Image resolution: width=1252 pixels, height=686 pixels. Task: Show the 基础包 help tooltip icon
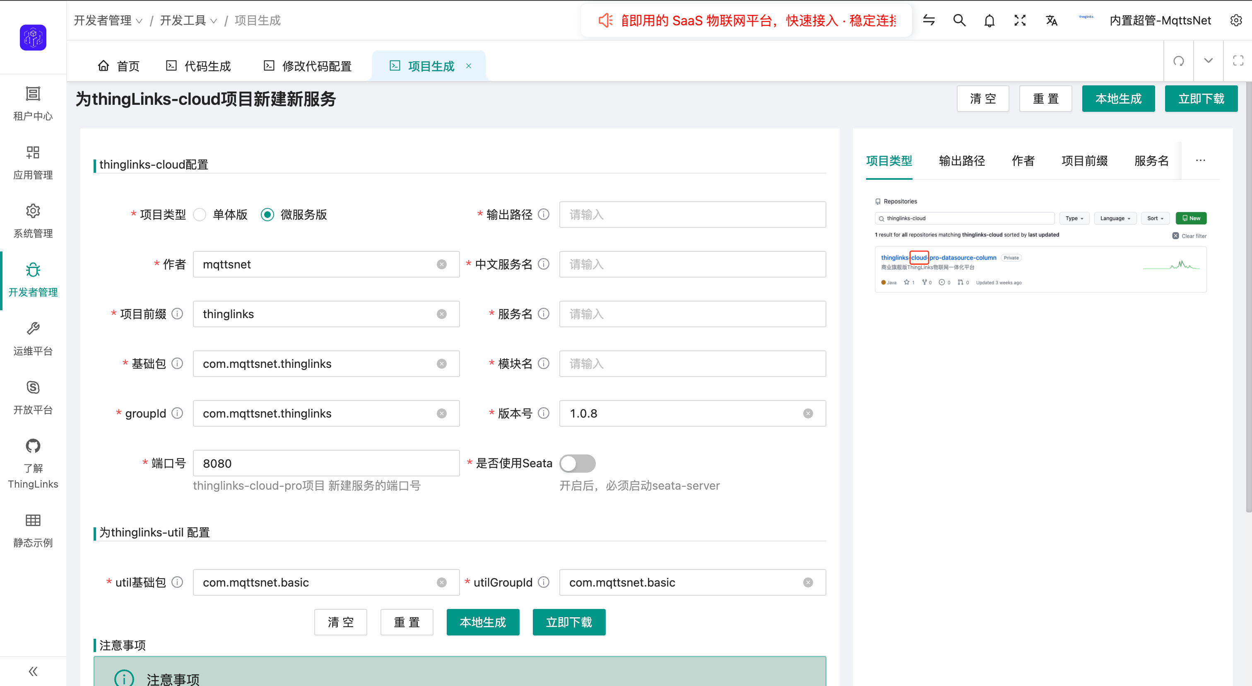tap(177, 363)
